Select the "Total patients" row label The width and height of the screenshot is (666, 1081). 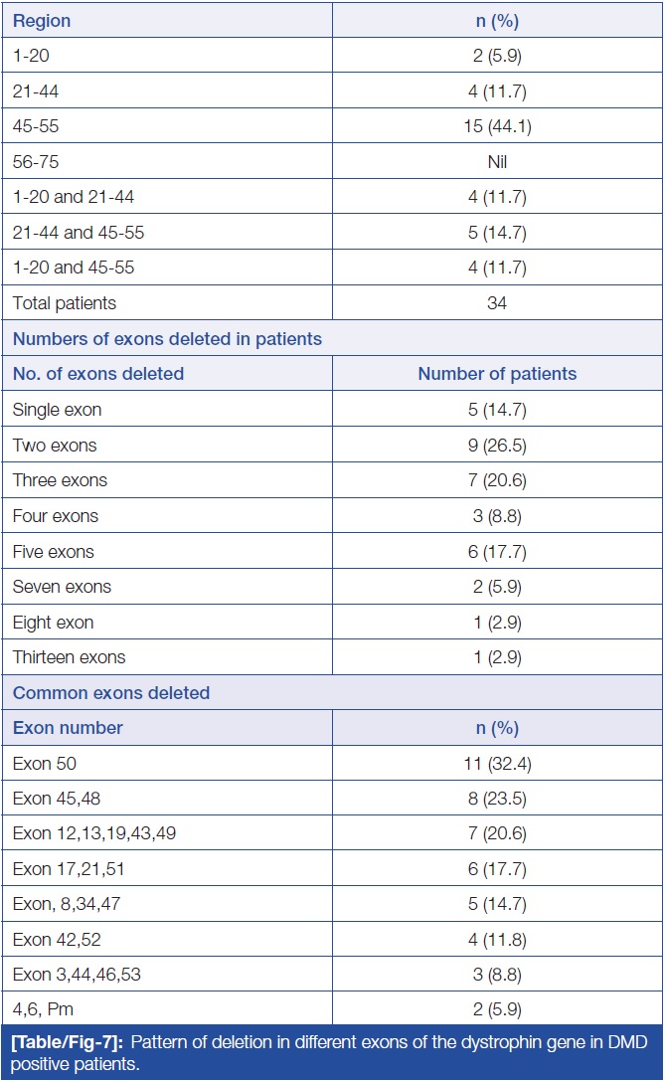[65, 303]
